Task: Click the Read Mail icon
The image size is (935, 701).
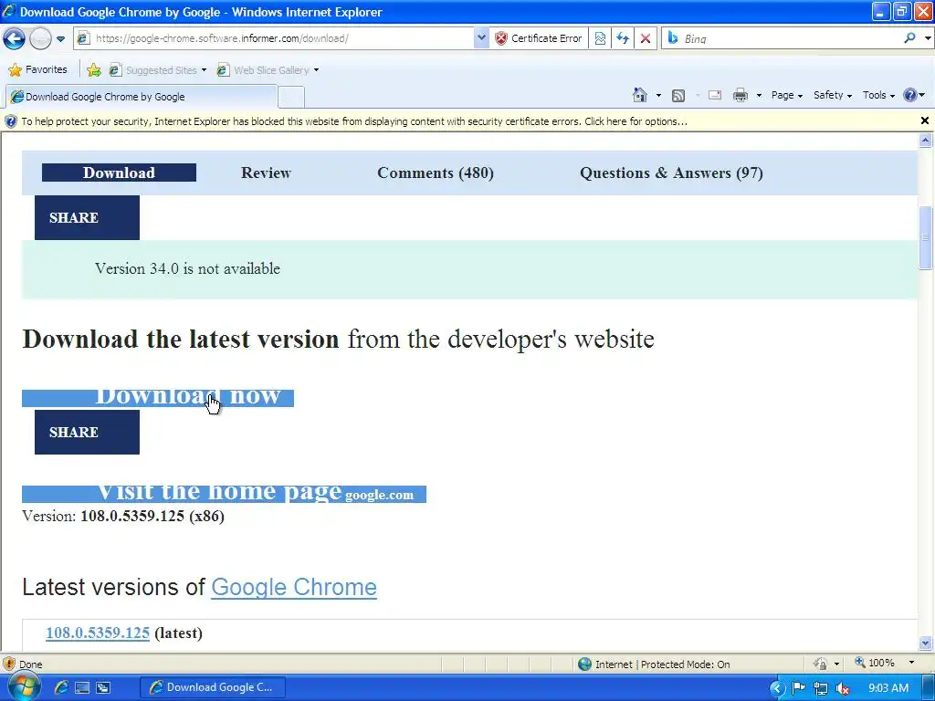Action: coord(714,95)
